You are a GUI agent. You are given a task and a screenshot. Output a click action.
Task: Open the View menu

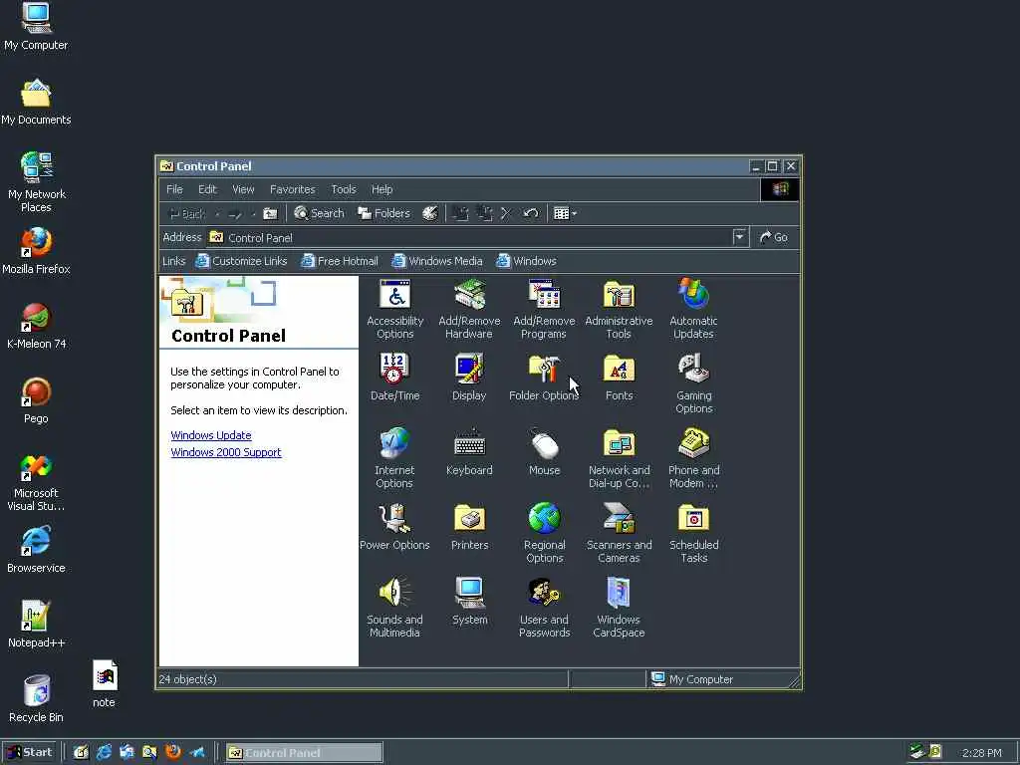(243, 189)
